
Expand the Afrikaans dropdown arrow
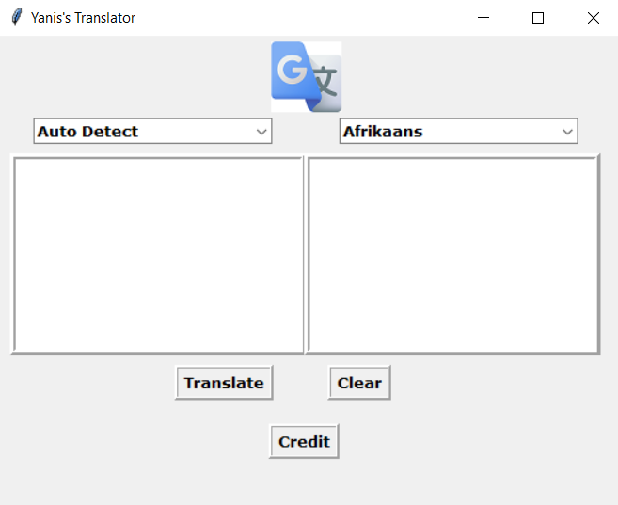(567, 132)
